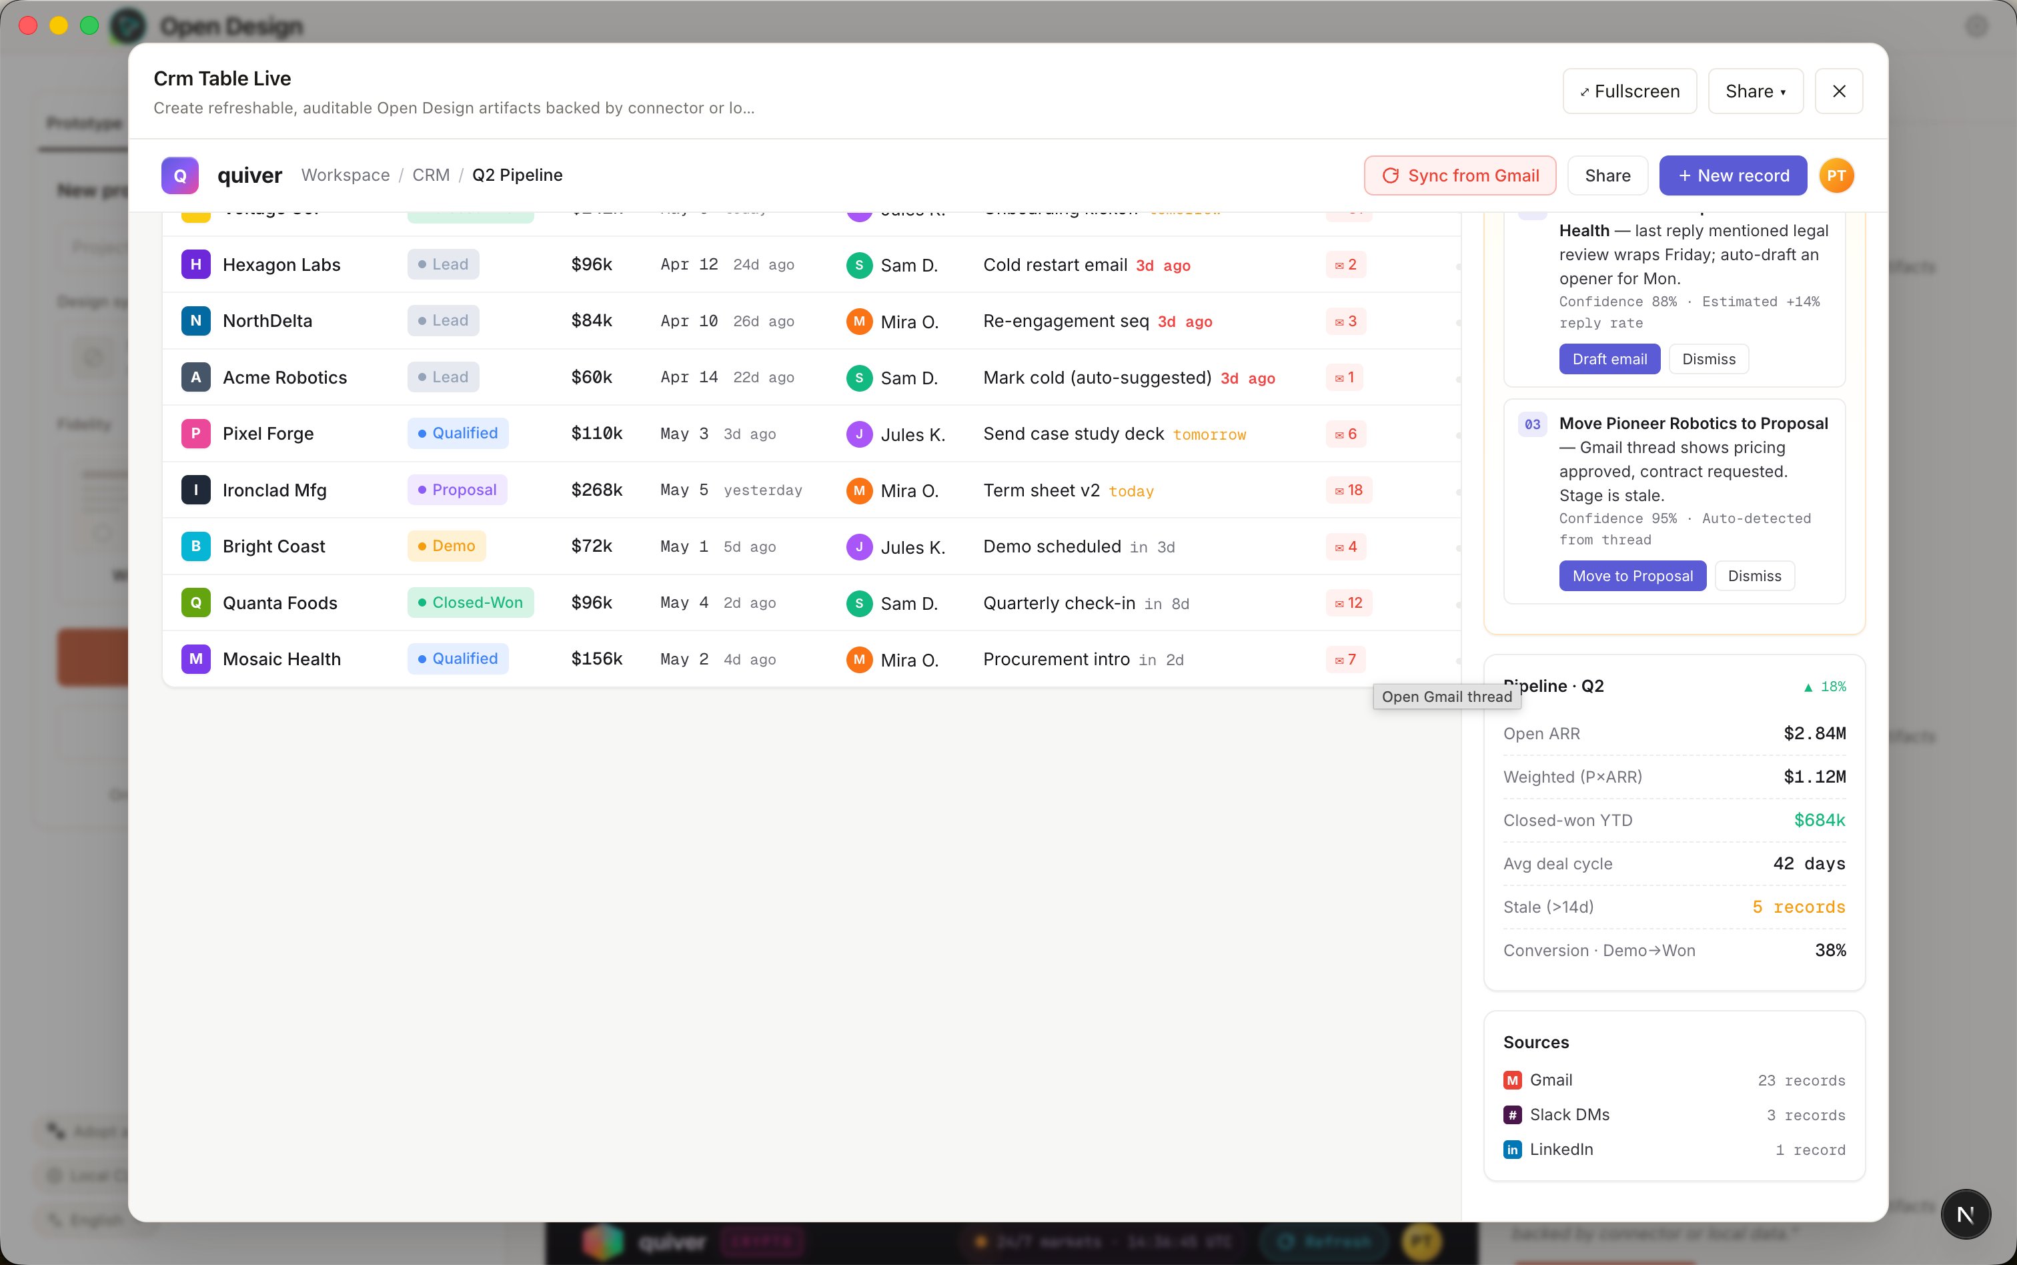Click the Draft email button
The width and height of the screenshot is (2017, 1265).
[1609, 359]
